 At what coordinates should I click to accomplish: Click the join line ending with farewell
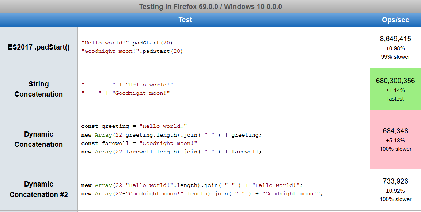point(171,152)
